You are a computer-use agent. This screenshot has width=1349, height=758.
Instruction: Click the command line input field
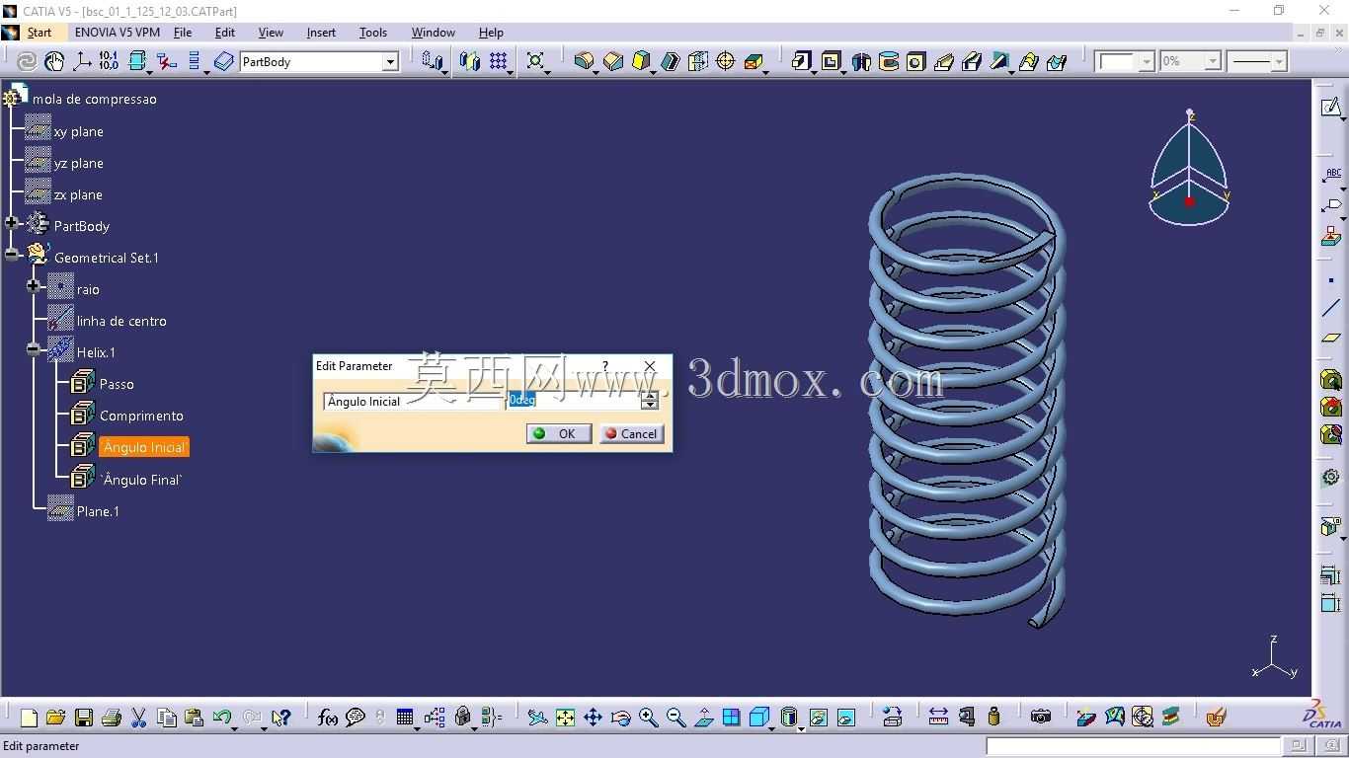(1134, 746)
